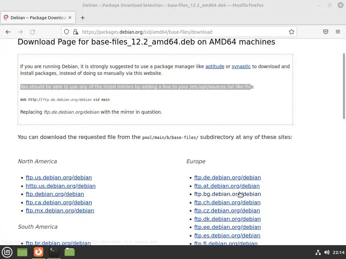Close the Debian Package Download tab
346x259 pixels.
tap(70, 18)
